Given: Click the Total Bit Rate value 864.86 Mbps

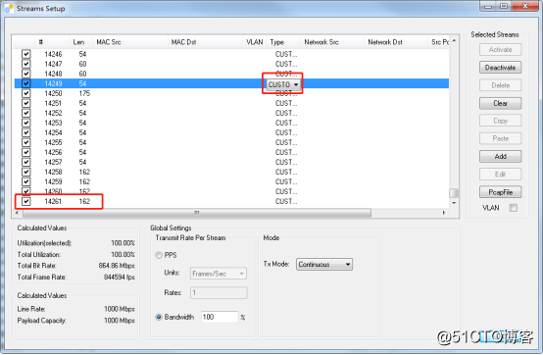Looking at the screenshot, I should 117,266.
